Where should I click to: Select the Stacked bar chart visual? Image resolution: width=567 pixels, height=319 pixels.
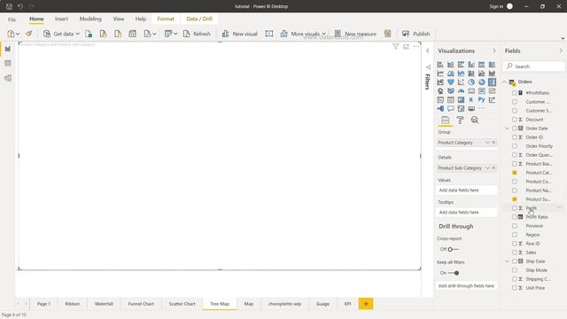pyautogui.click(x=440, y=65)
